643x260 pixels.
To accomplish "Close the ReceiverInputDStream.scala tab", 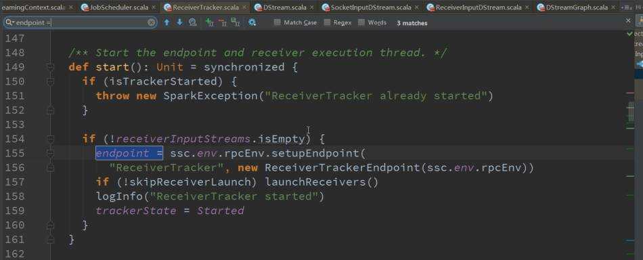I will 527,7.
